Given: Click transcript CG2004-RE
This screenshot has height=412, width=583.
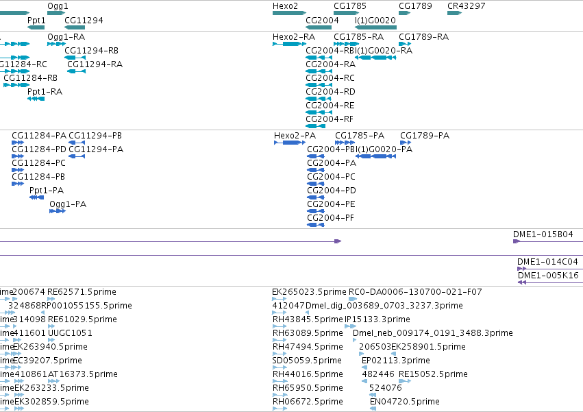Looking at the screenshot, I should 319,113.
